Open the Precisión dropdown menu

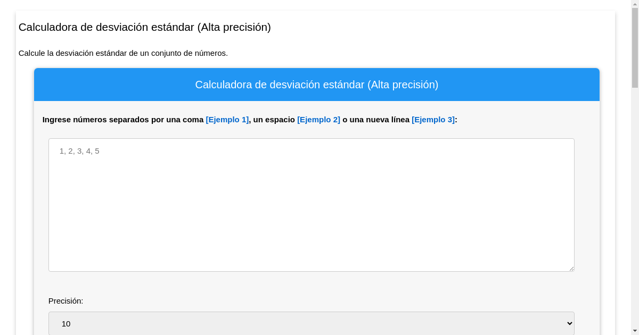pos(311,323)
